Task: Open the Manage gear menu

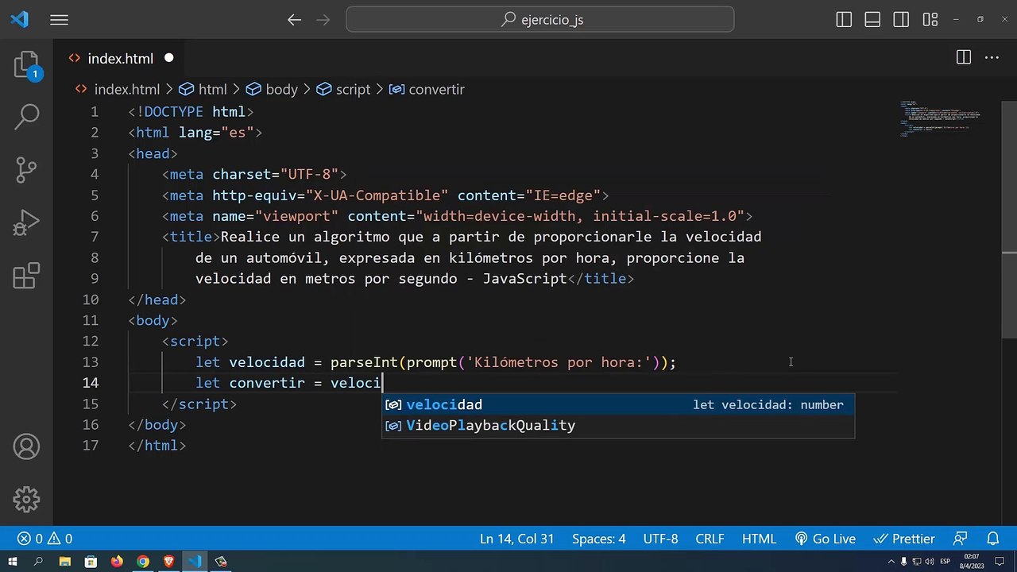Action: point(26,499)
